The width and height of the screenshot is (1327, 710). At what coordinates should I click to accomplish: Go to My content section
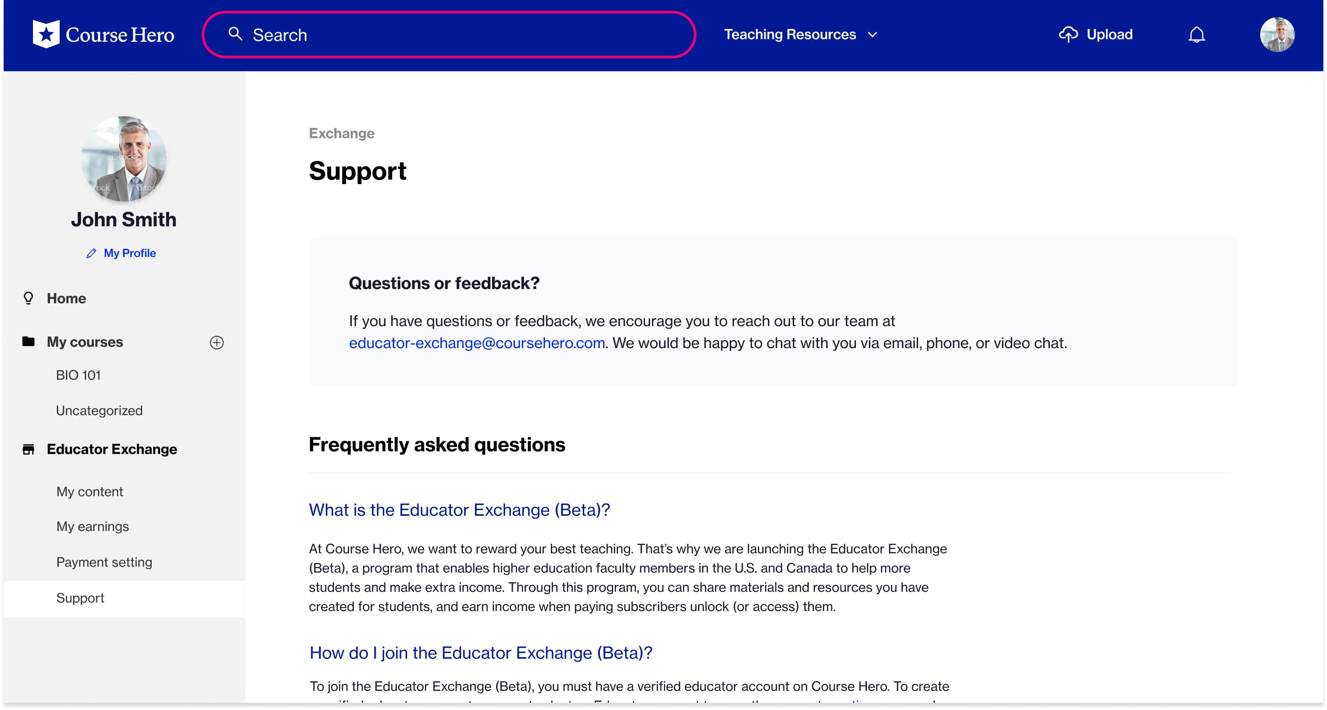90,491
